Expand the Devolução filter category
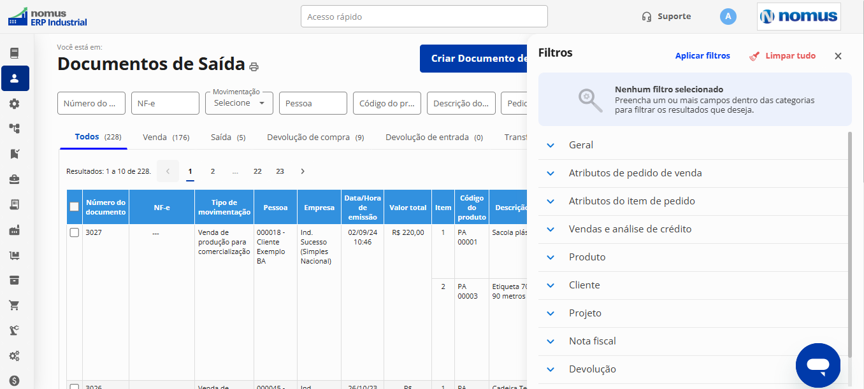Image resolution: width=864 pixels, height=389 pixels. click(693, 369)
